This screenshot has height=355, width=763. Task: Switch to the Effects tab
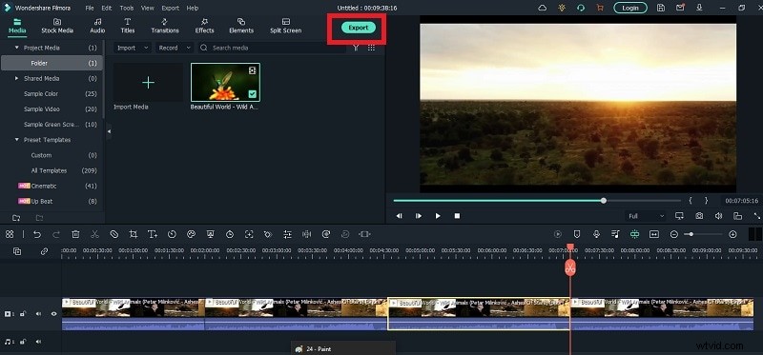tap(204, 26)
